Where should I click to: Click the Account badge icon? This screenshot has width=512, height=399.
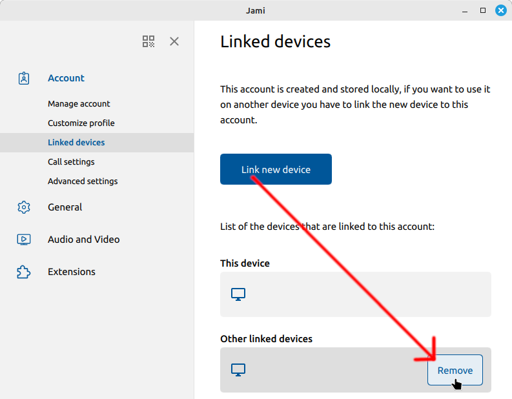[x=24, y=78]
